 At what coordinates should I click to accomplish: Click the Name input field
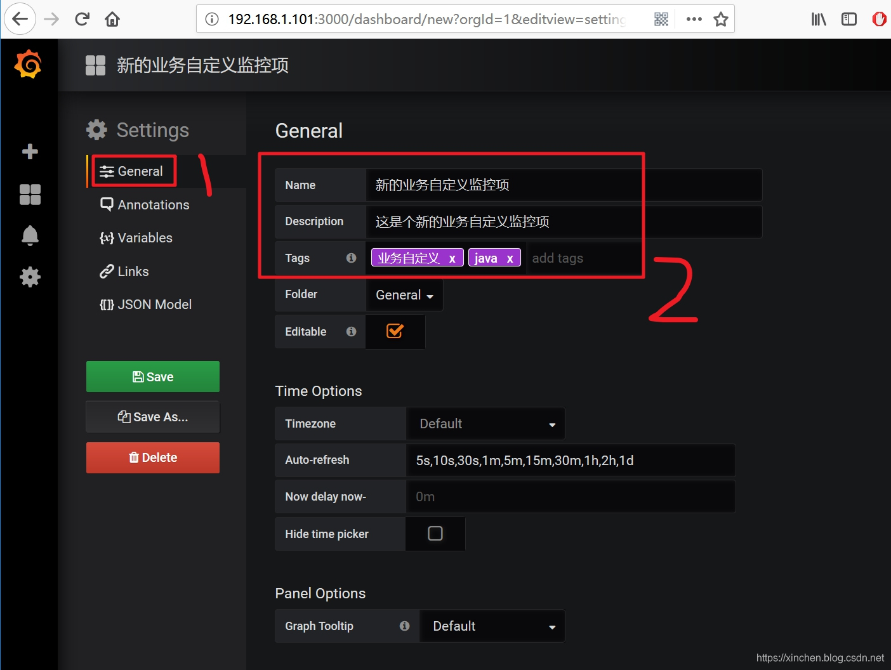[x=564, y=185]
